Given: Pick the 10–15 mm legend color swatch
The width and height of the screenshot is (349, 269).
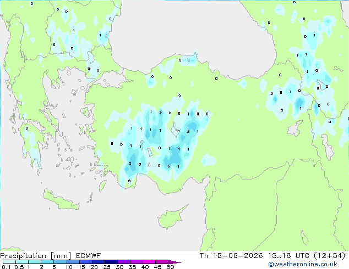Looking at the screenshot, I should point(73,262).
